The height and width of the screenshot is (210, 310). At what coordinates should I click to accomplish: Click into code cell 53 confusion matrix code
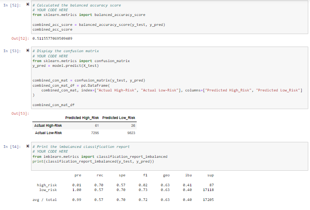point(169,78)
